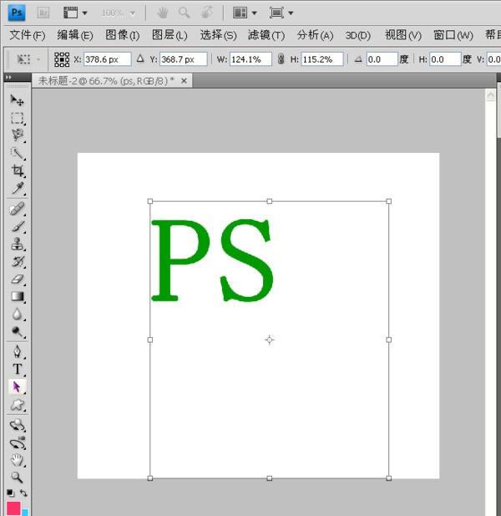Open the 选择(S) menu
This screenshot has width=501, height=516.
[218, 35]
